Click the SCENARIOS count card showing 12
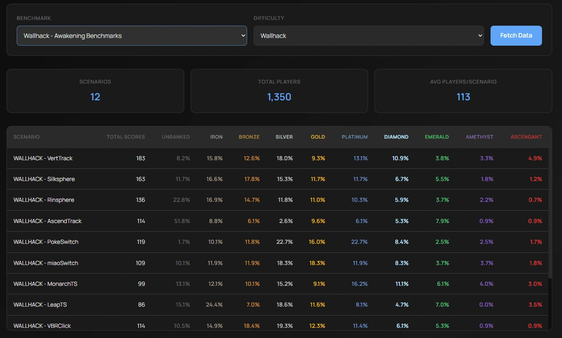The height and width of the screenshot is (338, 562). (x=95, y=91)
